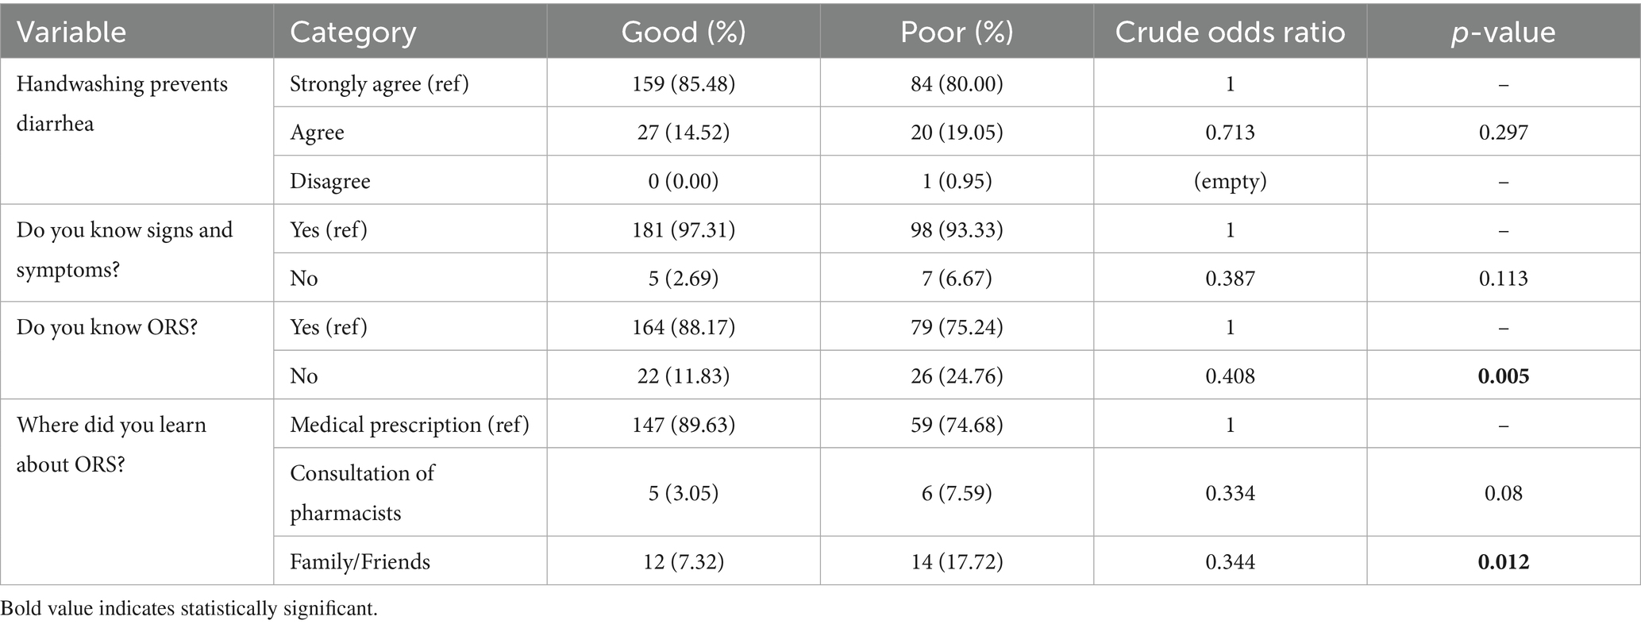Click the Crude odds ratio header
The width and height of the screenshot is (1641, 628).
(1230, 32)
